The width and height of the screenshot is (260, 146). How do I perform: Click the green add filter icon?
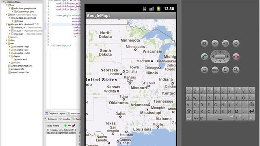point(65,126)
